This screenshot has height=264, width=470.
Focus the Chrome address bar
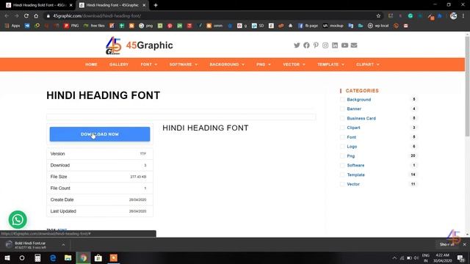[210, 16]
